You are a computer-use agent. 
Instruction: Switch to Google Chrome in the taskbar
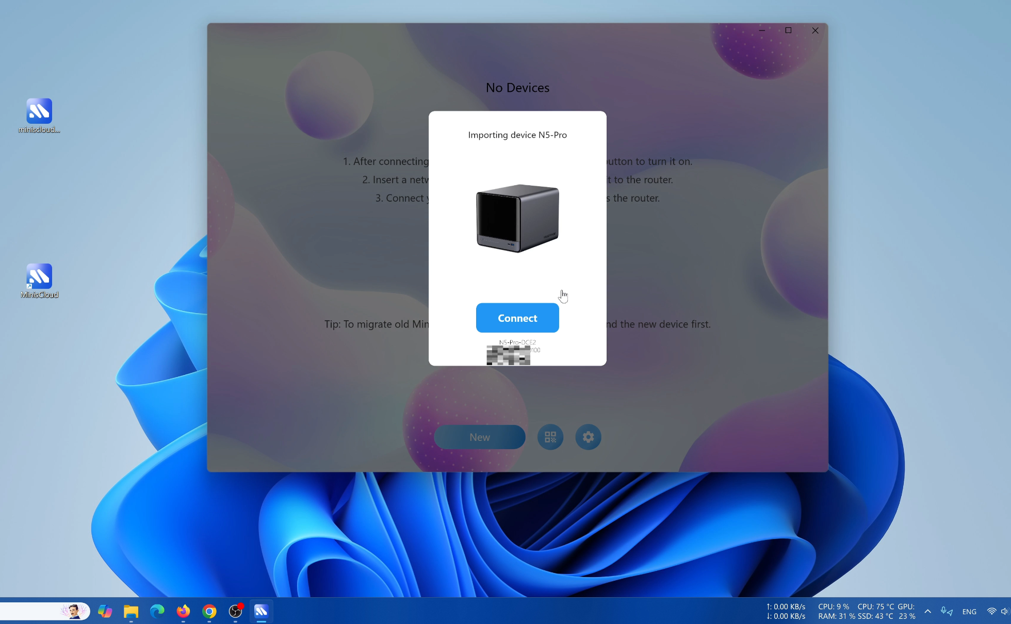[209, 611]
